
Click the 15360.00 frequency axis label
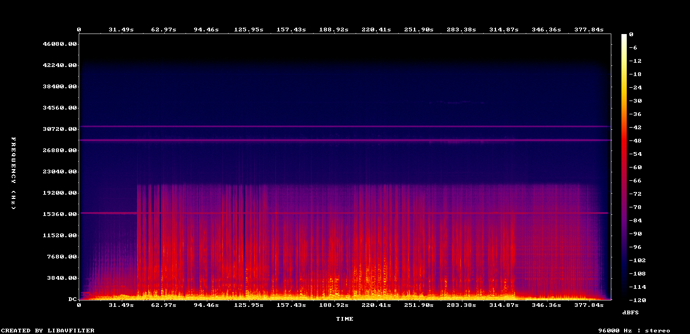coord(60,214)
